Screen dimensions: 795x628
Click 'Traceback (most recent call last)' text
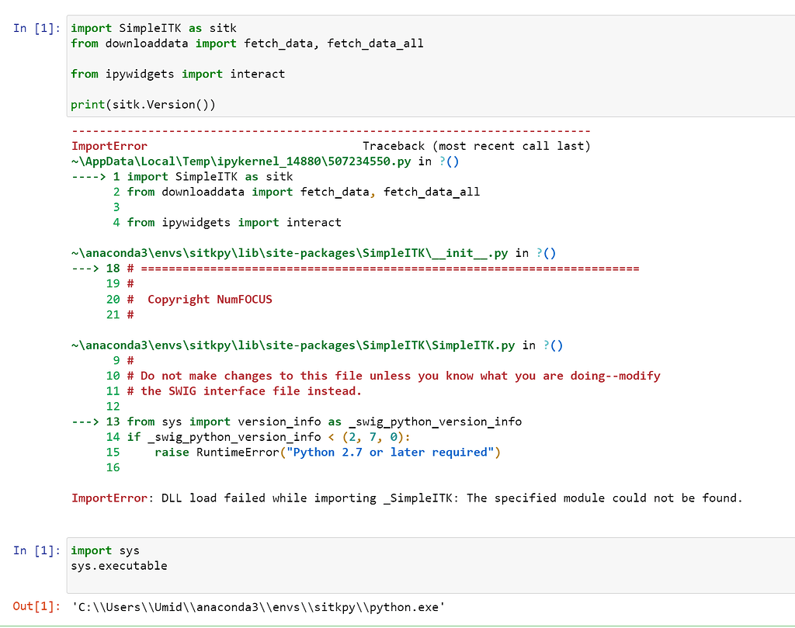(476, 146)
